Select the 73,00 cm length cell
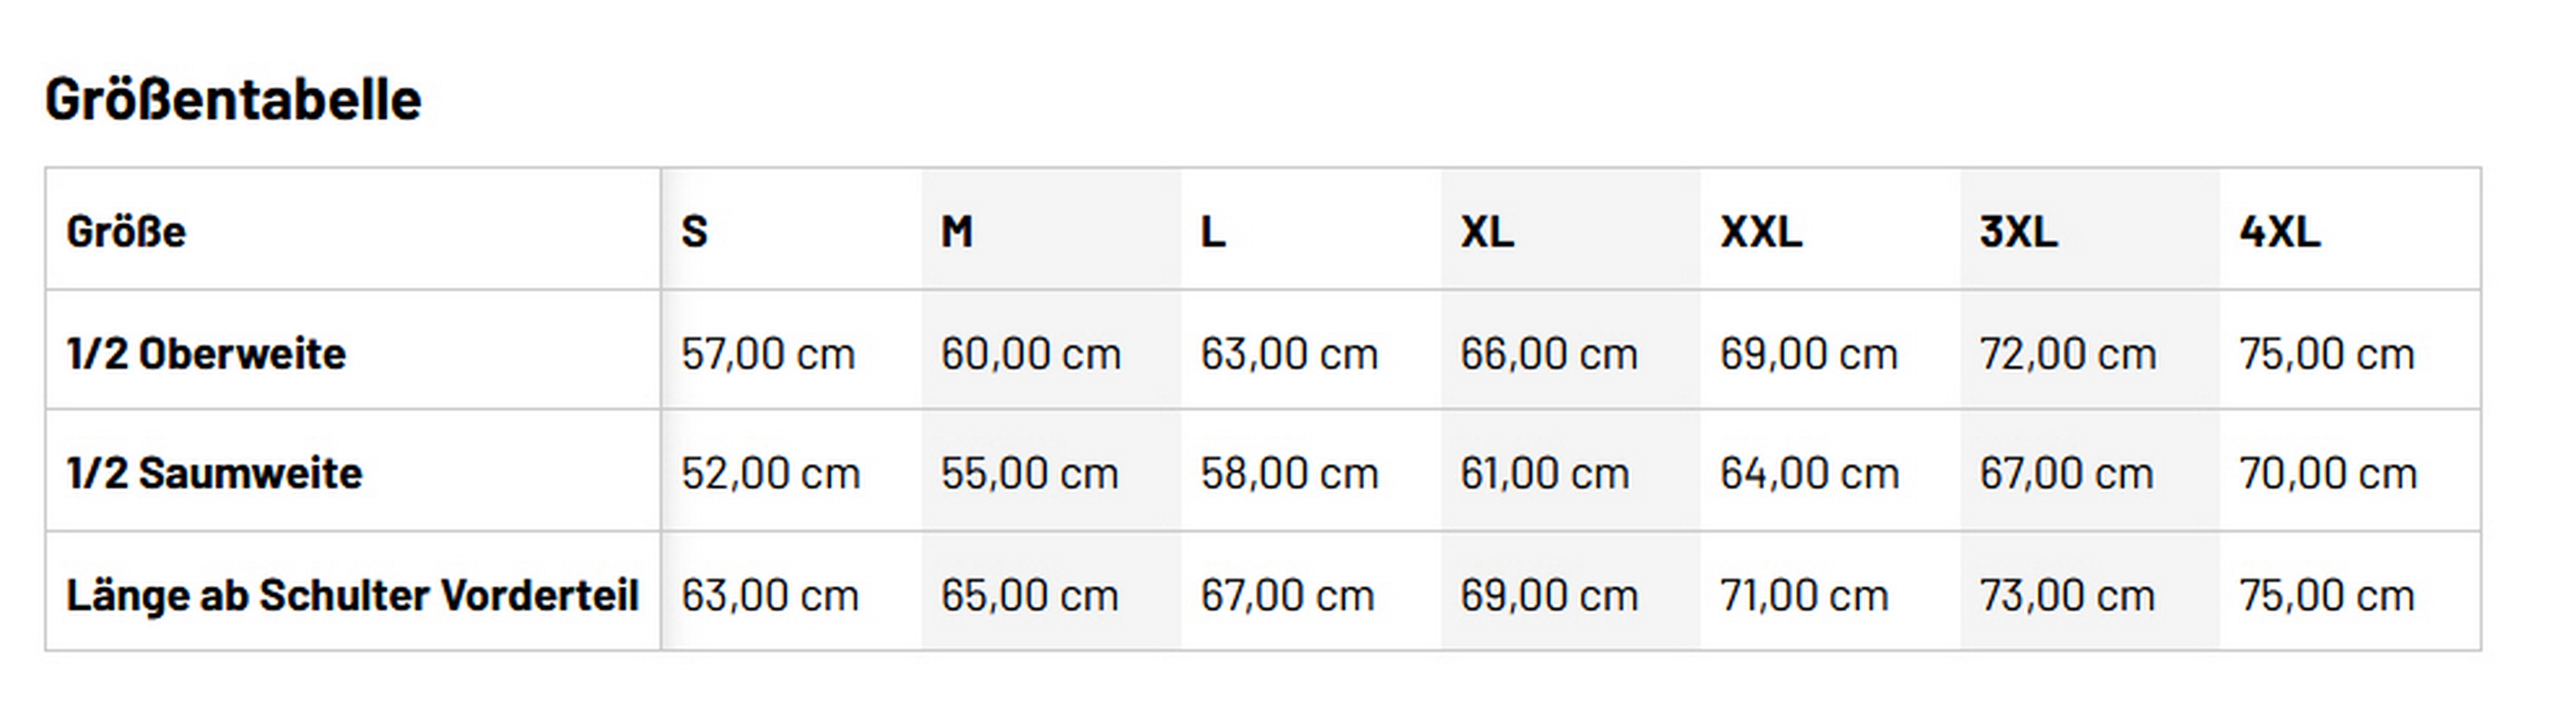Viewport: 2576px width, 722px height. (x=2066, y=596)
